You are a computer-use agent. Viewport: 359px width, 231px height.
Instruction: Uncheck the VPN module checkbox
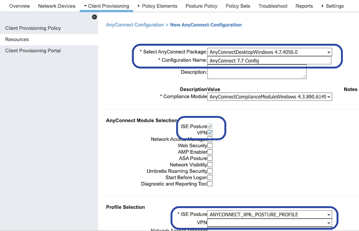click(x=210, y=133)
